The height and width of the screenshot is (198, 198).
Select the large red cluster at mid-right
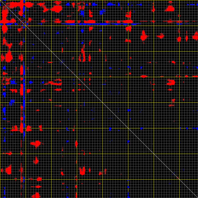tap(171, 82)
